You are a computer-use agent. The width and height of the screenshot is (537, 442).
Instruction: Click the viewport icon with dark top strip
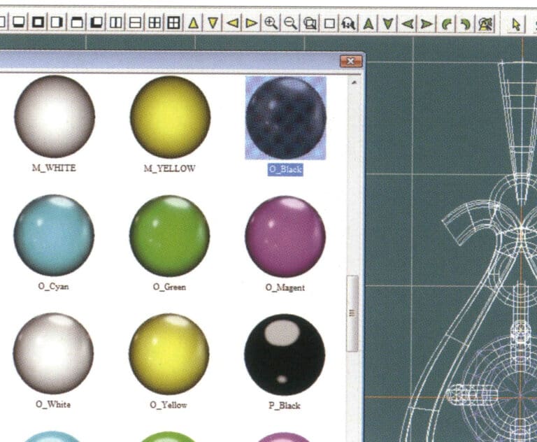tap(77, 22)
